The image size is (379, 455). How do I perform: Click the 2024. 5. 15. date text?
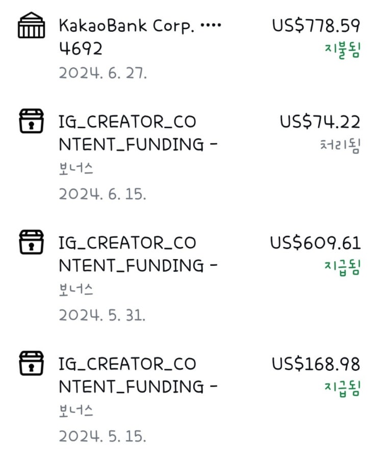pos(102,436)
